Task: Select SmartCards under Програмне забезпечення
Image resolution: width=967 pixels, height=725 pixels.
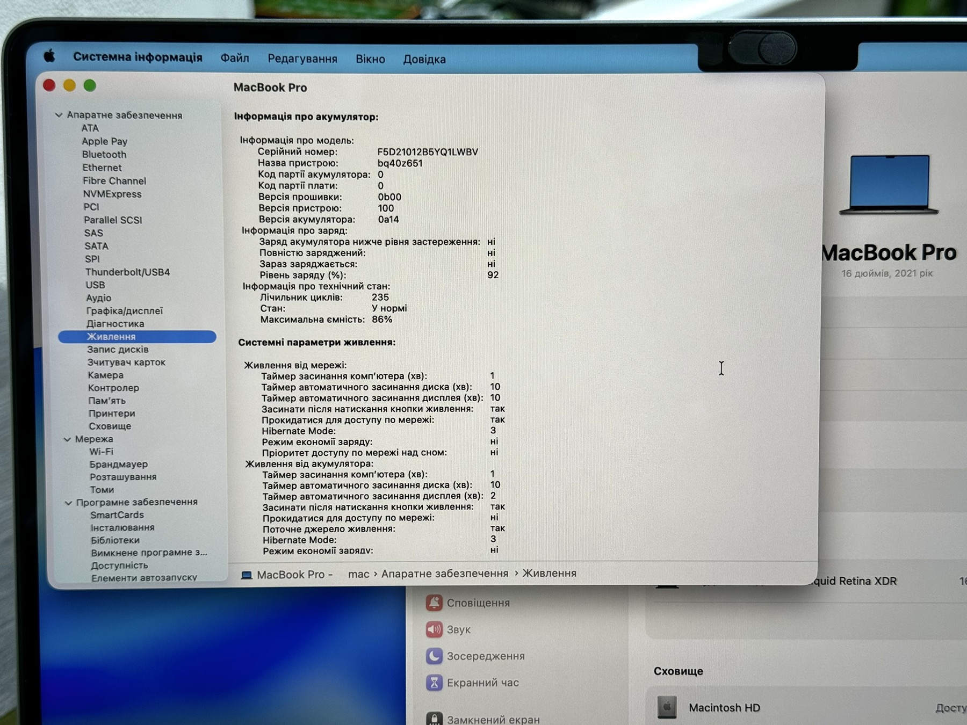Action: 117,515
